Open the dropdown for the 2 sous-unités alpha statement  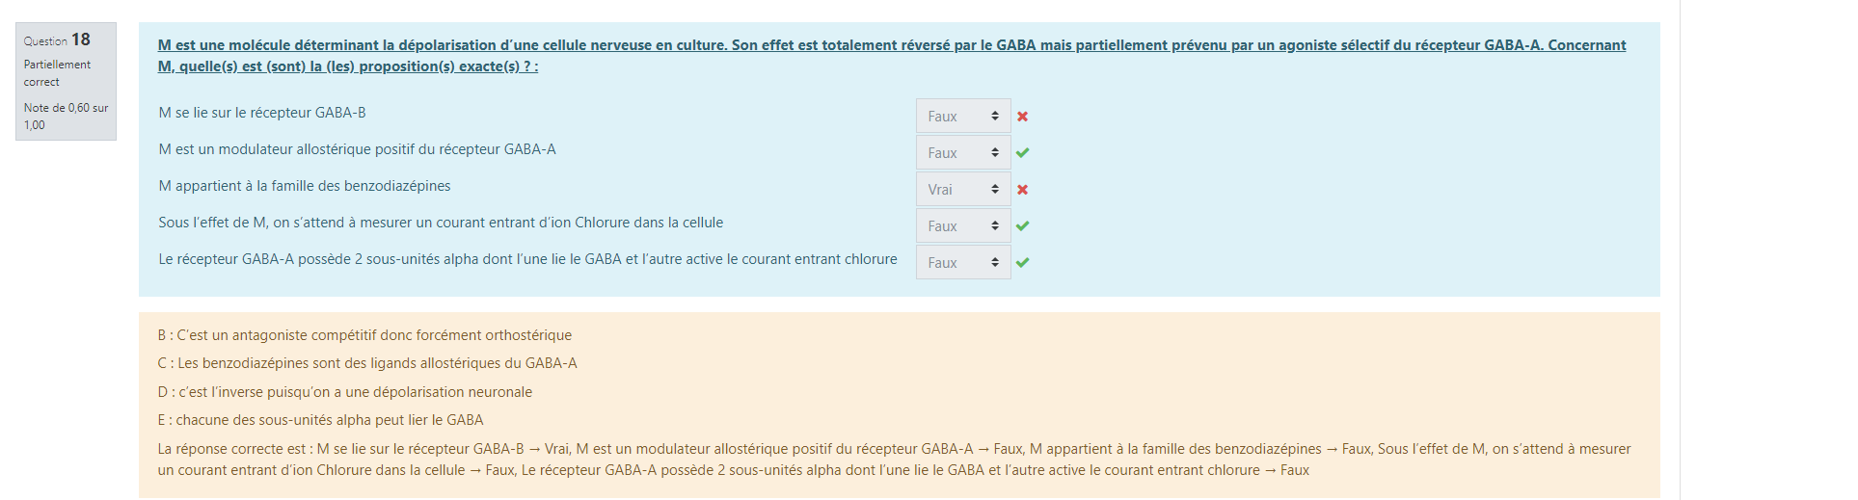coord(963,263)
